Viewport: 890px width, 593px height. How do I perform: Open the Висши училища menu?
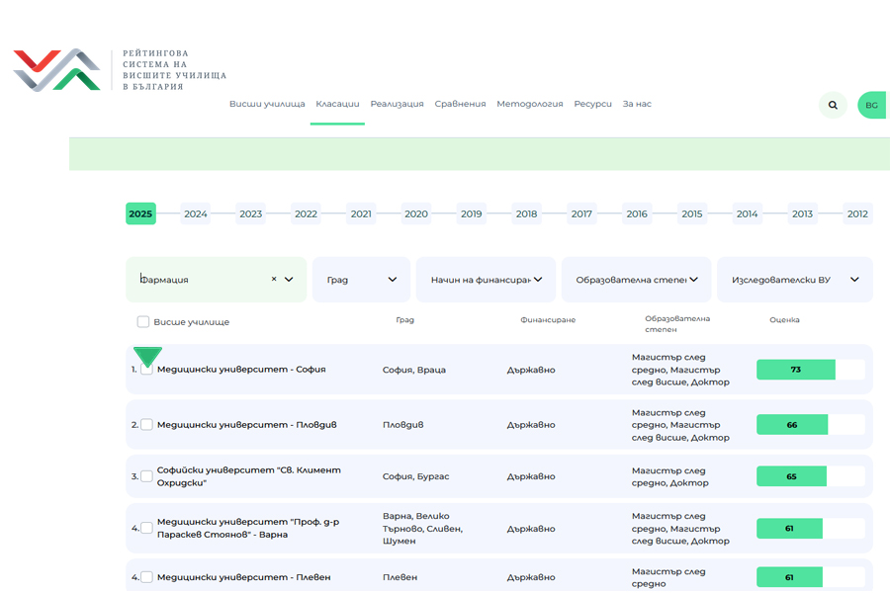point(267,104)
